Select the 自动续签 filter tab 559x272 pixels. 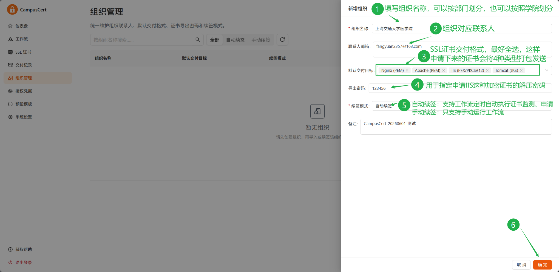[x=235, y=40]
